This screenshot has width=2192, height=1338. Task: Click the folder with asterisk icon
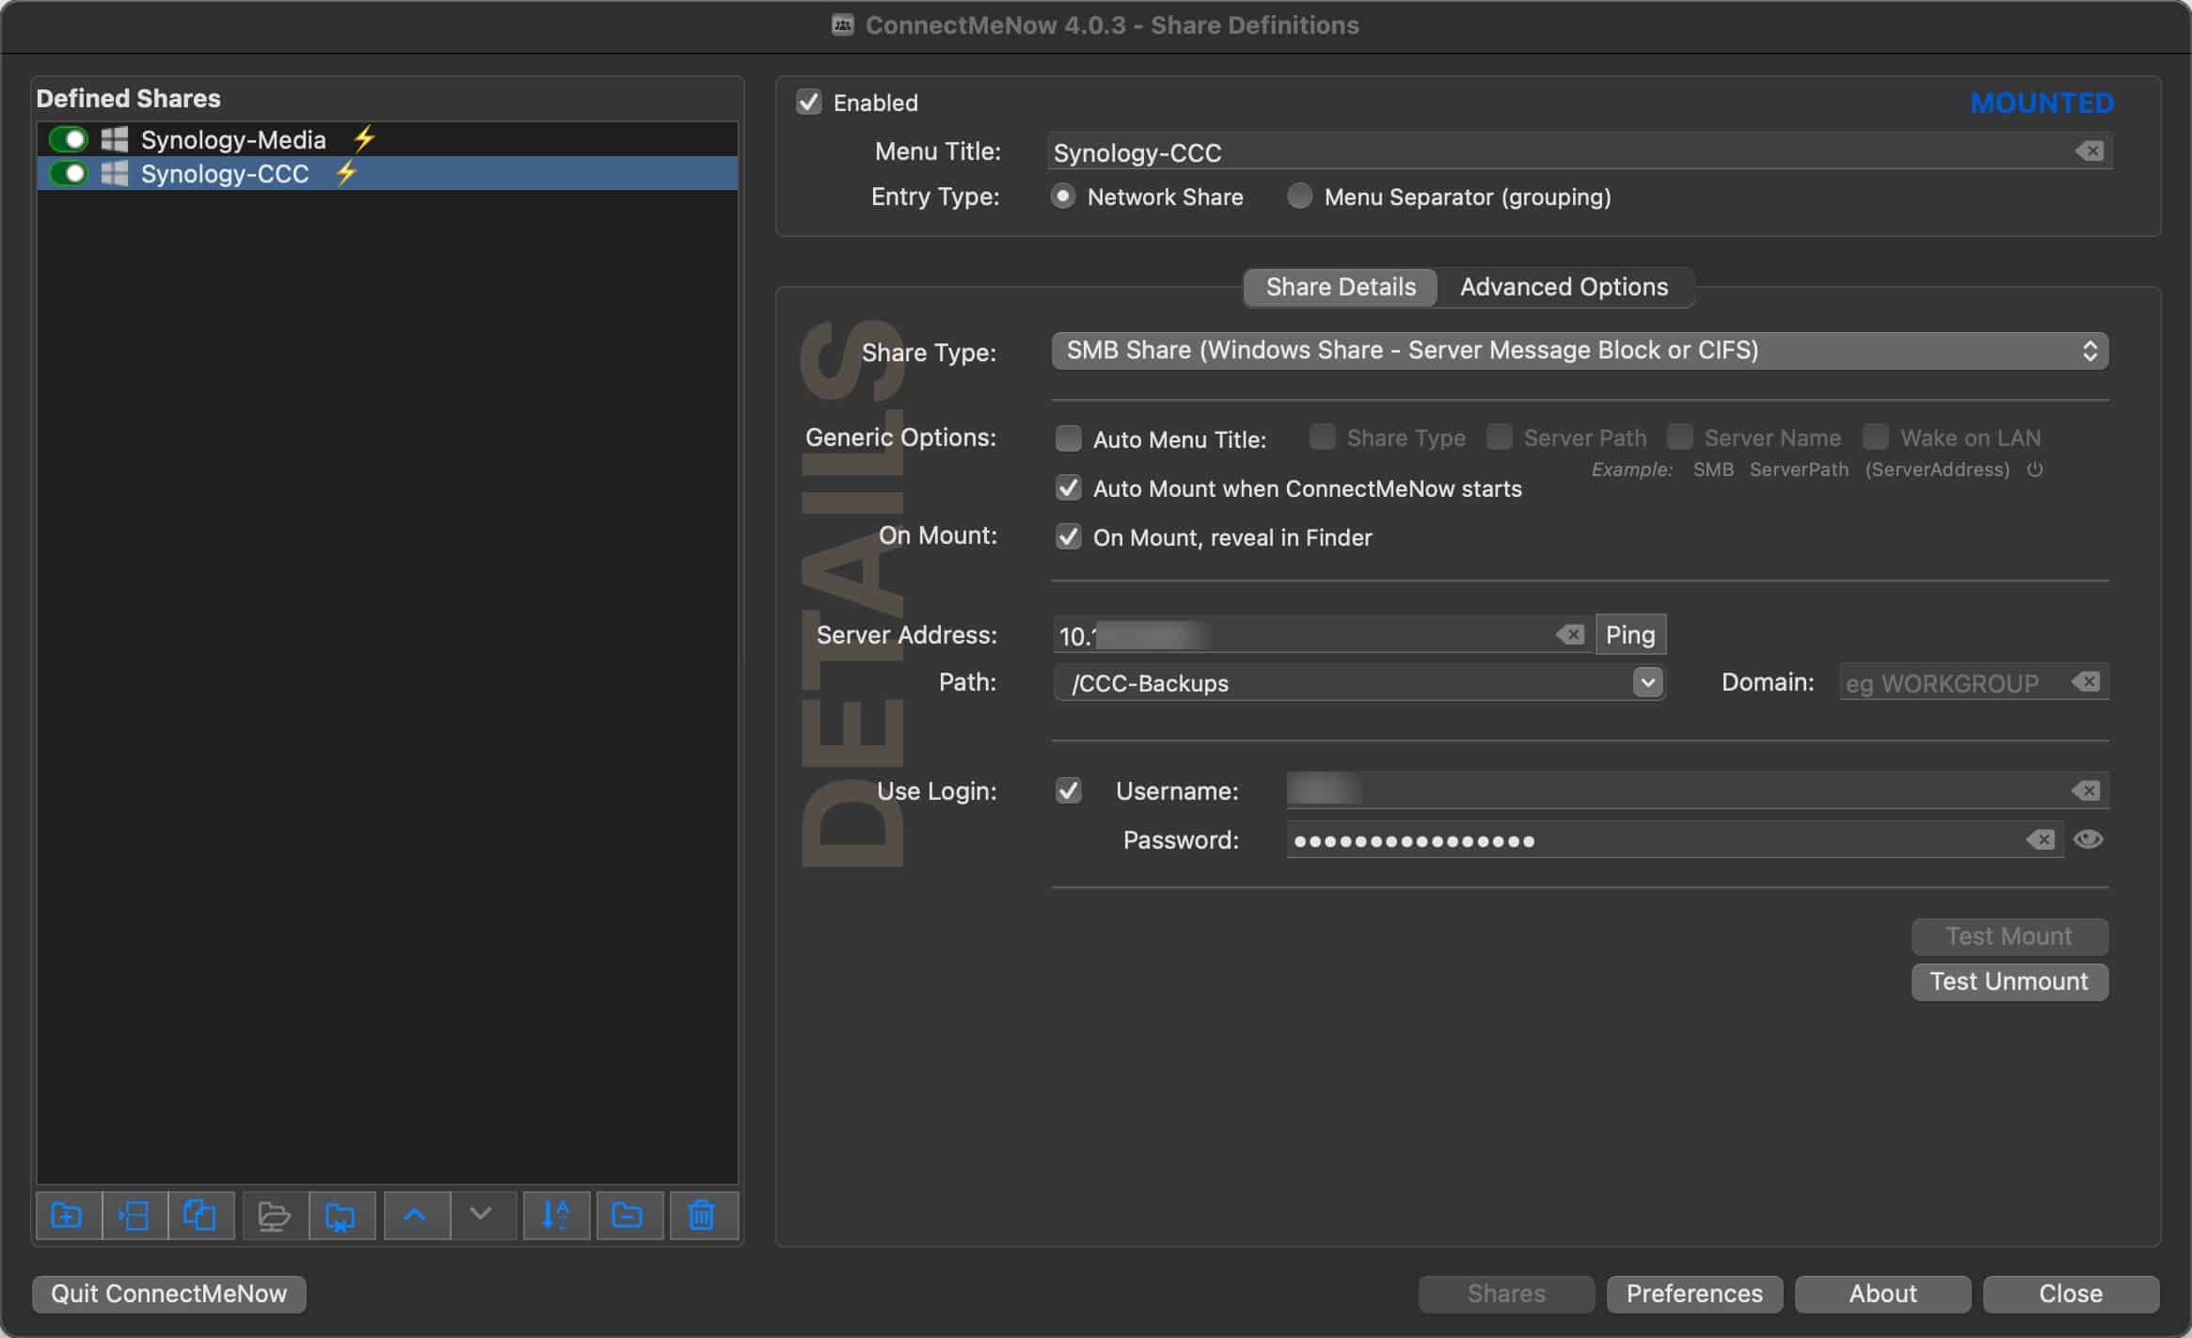click(x=342, y=1216)
